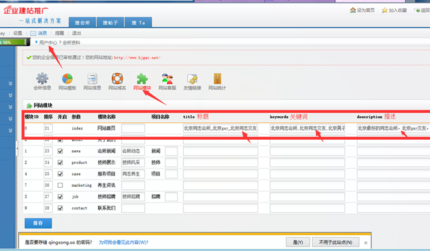430x251 pixels.
Task: Click the news row title input field
Action: tap(221, 151)
